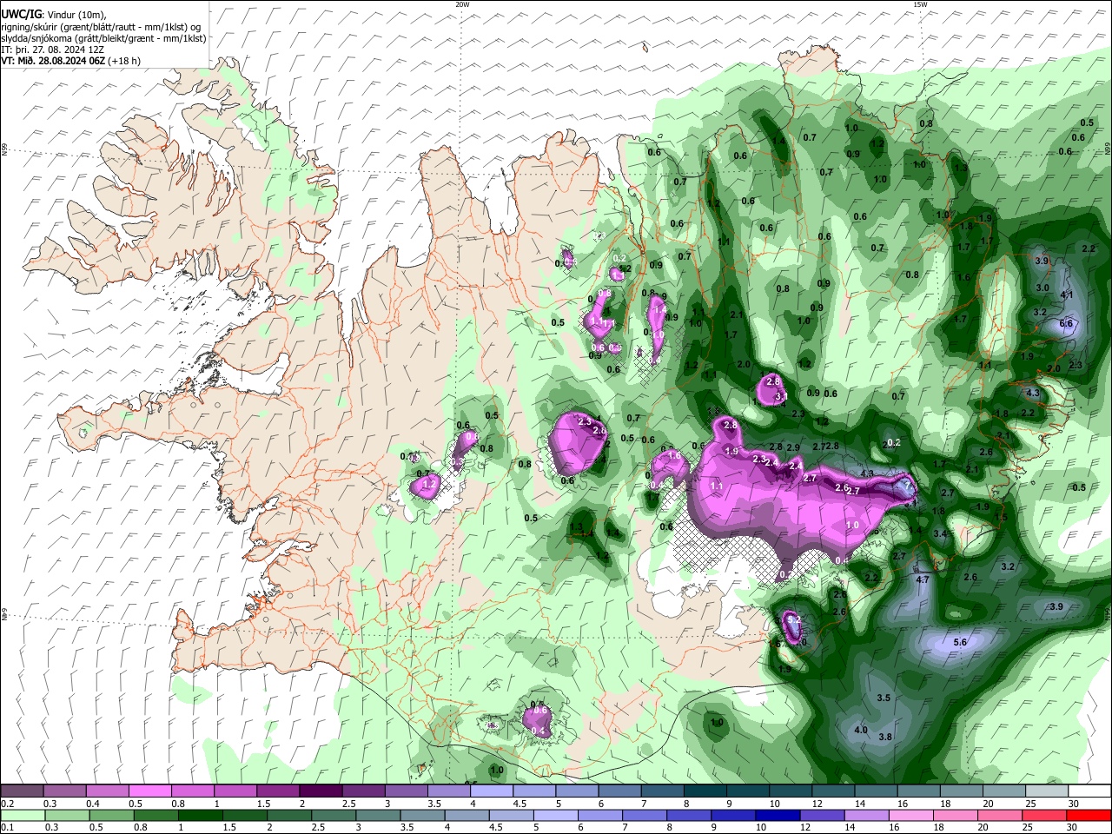This screenshot has height=834, width=1112.
Task: Select lower legend red swatch between 25 and 30
Action: [1045, 815]
